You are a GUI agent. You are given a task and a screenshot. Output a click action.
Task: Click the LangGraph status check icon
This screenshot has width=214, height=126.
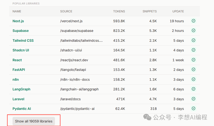point(193,89)
